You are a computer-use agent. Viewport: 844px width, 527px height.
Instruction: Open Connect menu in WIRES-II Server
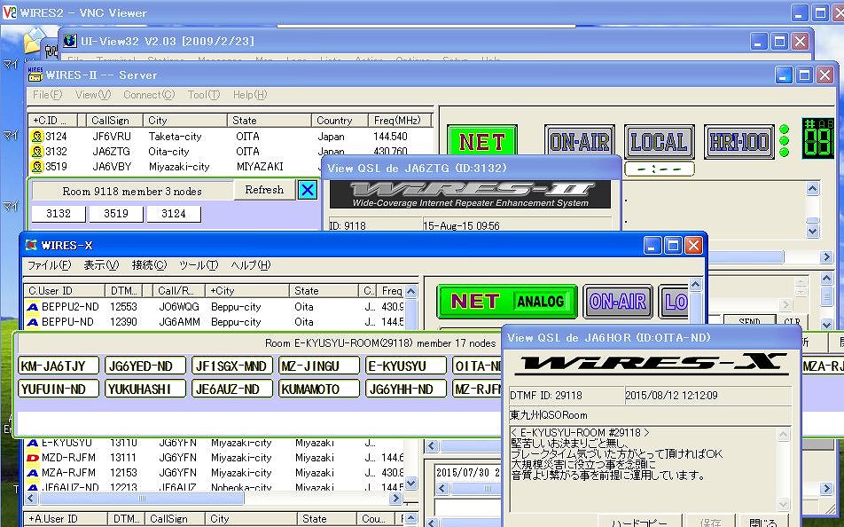tap(149, 95)
